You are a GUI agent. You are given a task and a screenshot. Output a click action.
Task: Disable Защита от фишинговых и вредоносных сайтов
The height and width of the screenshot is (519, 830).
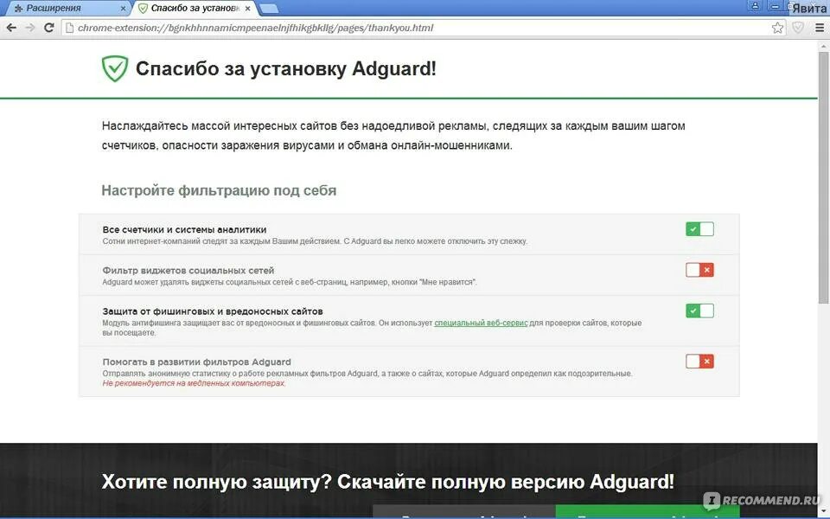[x=699, y=311]
